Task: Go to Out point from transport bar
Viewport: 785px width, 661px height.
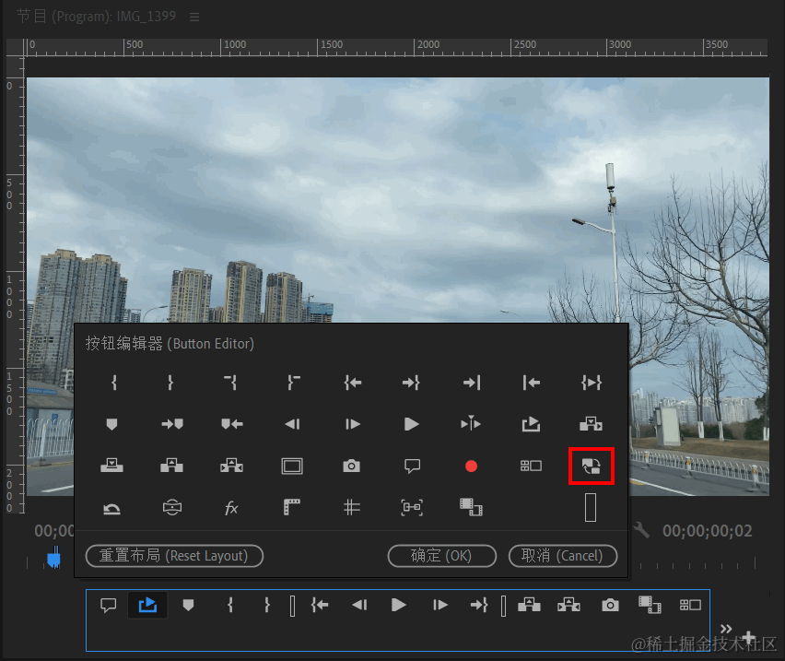Action: point(479,605)
